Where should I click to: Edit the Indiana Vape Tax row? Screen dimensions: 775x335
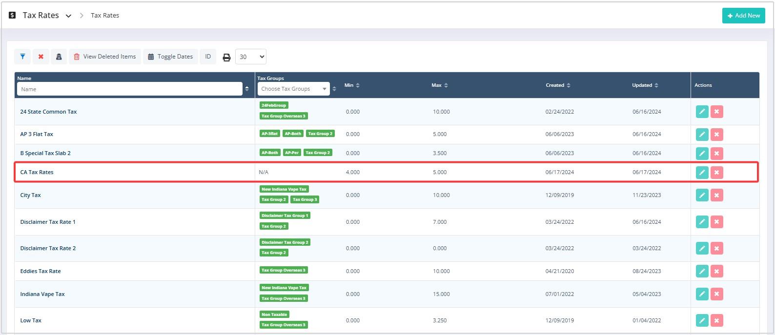pyautogui.click(x=702, y=294)
